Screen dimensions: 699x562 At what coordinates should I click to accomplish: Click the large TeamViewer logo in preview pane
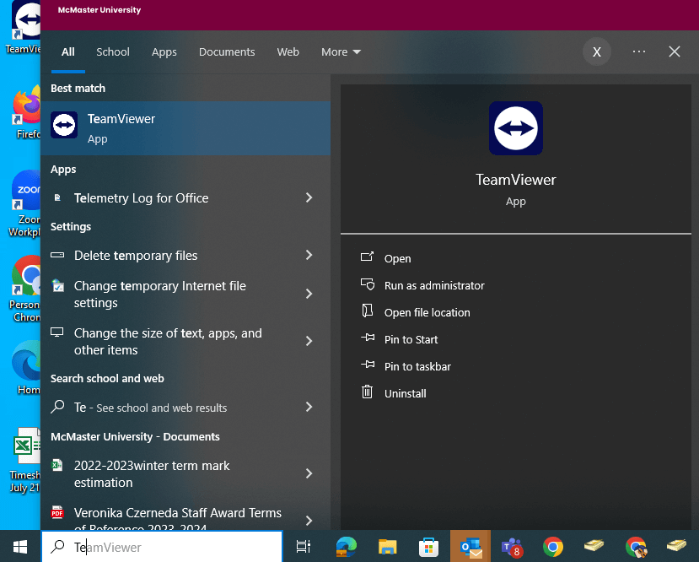[516, 128]
